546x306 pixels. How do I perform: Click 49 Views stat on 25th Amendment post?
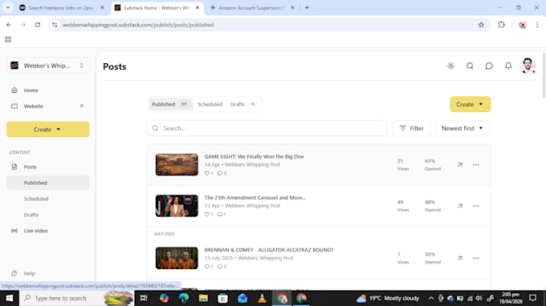[403, 206]
